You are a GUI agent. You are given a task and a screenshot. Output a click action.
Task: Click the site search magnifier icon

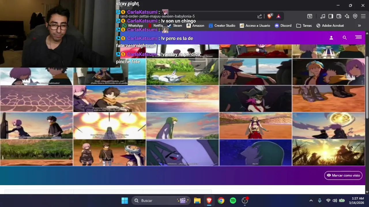click(344, 38)
